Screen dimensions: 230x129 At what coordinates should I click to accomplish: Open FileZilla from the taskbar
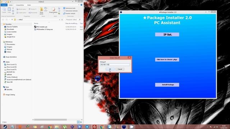click(x=95, y=126)
